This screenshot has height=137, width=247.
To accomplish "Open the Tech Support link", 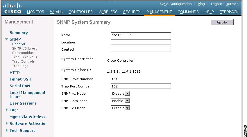I will 22,130.
